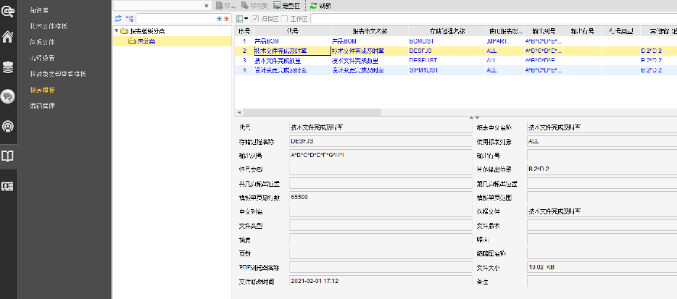Click the field showing 65500
The image size is (677, 299).
pyautogui.click(x=381, y=197)
